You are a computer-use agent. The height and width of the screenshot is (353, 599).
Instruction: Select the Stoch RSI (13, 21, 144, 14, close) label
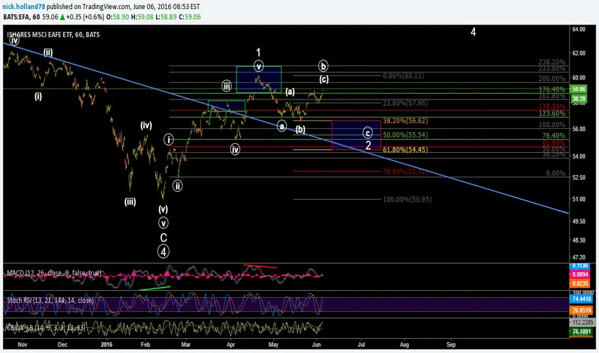tap(50, 300)
